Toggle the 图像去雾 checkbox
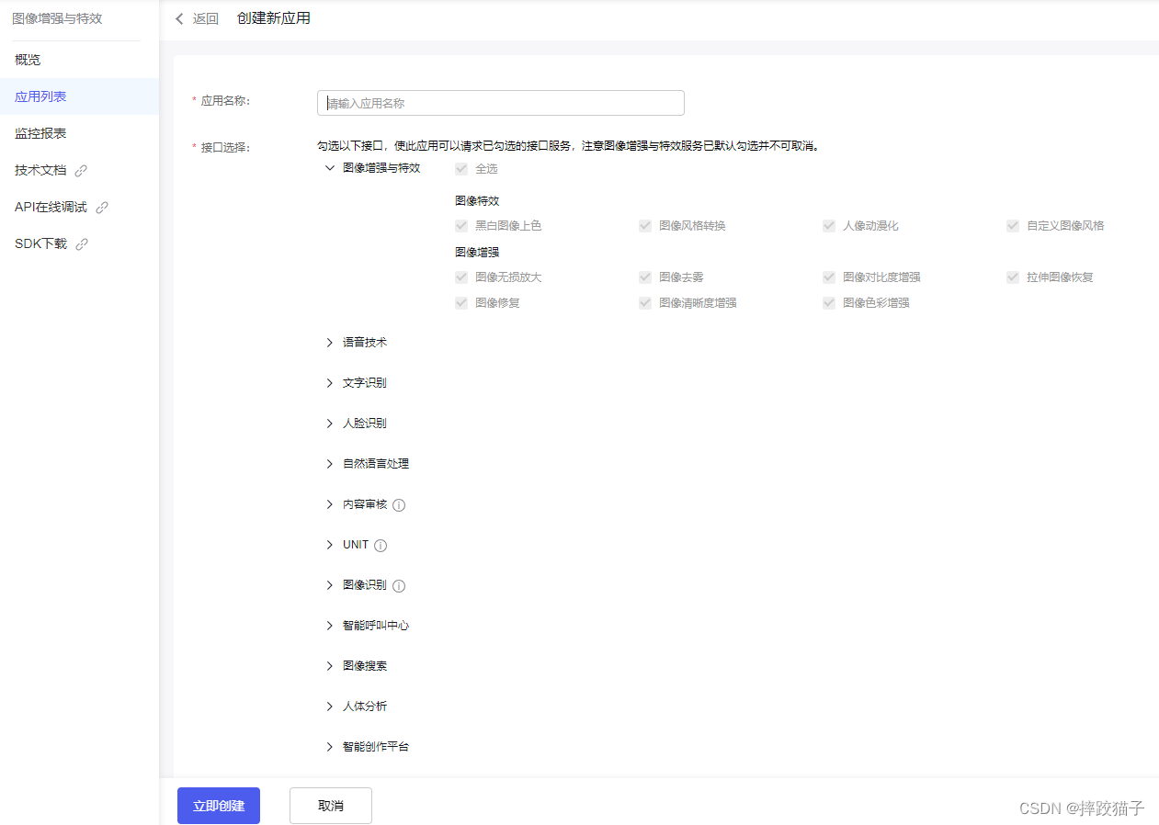Image resolution: width=1159 pixels, height=825 pixels. (x=645, y=277)
